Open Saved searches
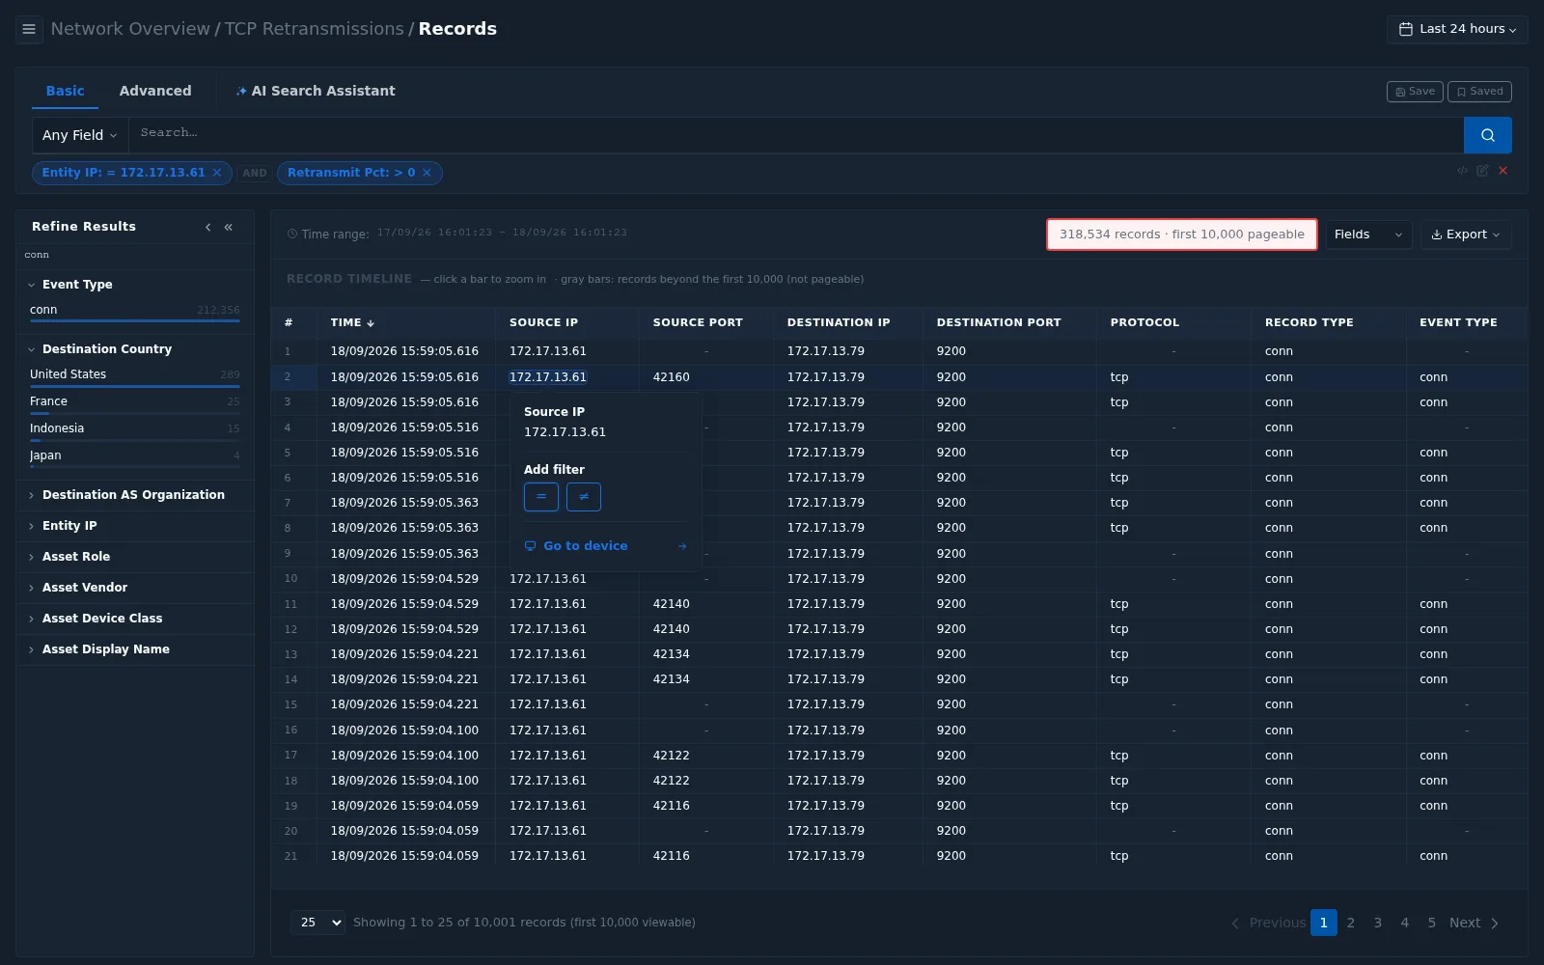This screenshot has width=1544, height=965. [1479, 92]
